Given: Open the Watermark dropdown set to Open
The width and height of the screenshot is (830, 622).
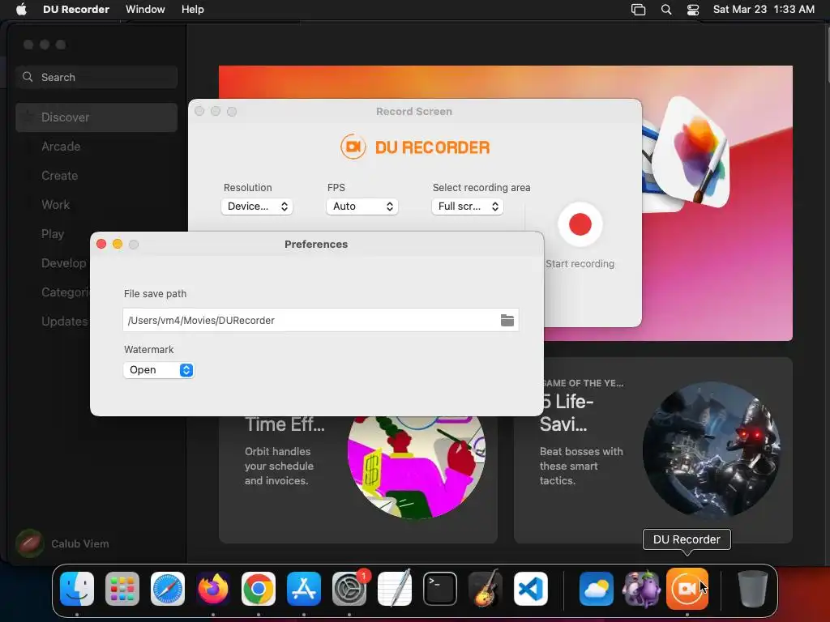Looking at the screenshot, I should coord(159,369).
